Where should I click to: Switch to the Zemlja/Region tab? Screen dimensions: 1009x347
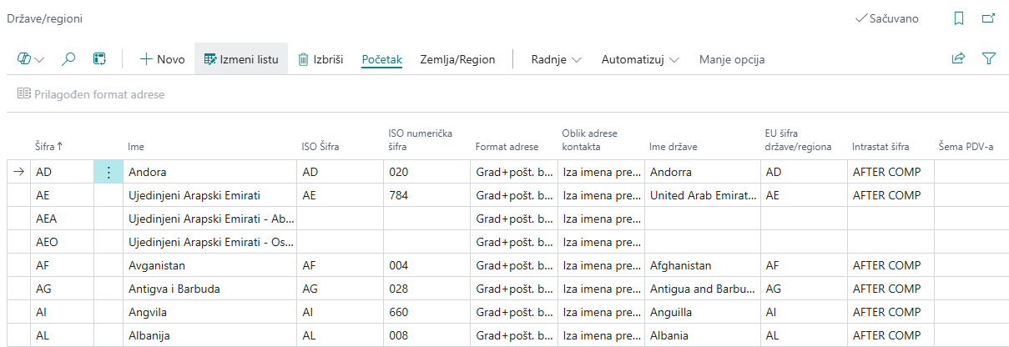tap(457, 59)
